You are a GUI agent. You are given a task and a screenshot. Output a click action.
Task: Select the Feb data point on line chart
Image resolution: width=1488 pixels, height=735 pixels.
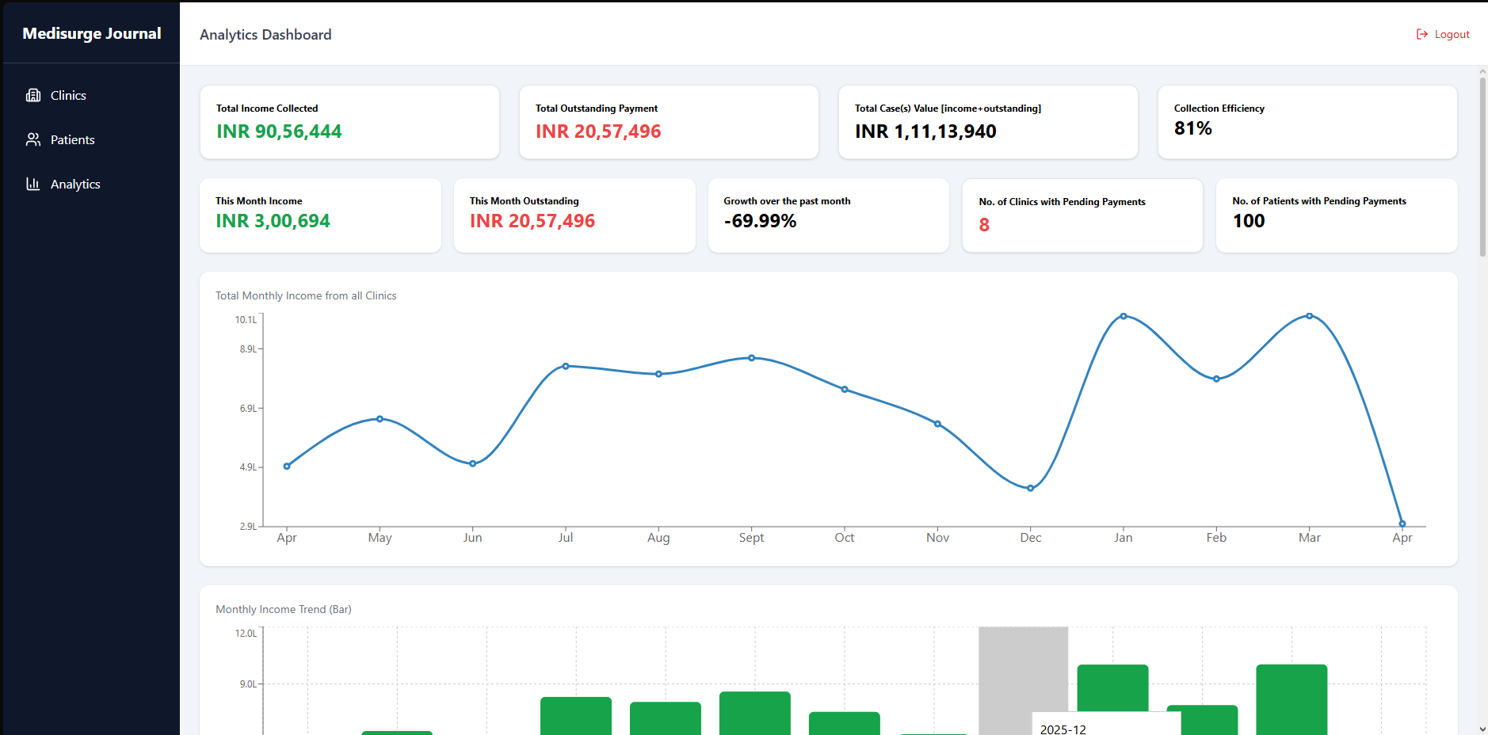coord(1216,379)
